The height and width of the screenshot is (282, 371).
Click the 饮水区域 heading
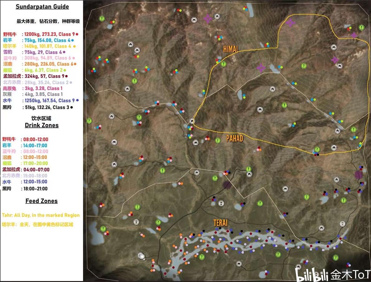tap(41, 118)
